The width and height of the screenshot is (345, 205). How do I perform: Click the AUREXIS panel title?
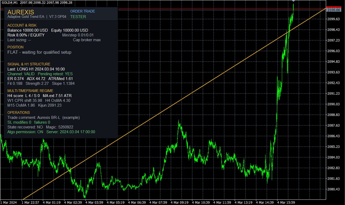(21, 12)
